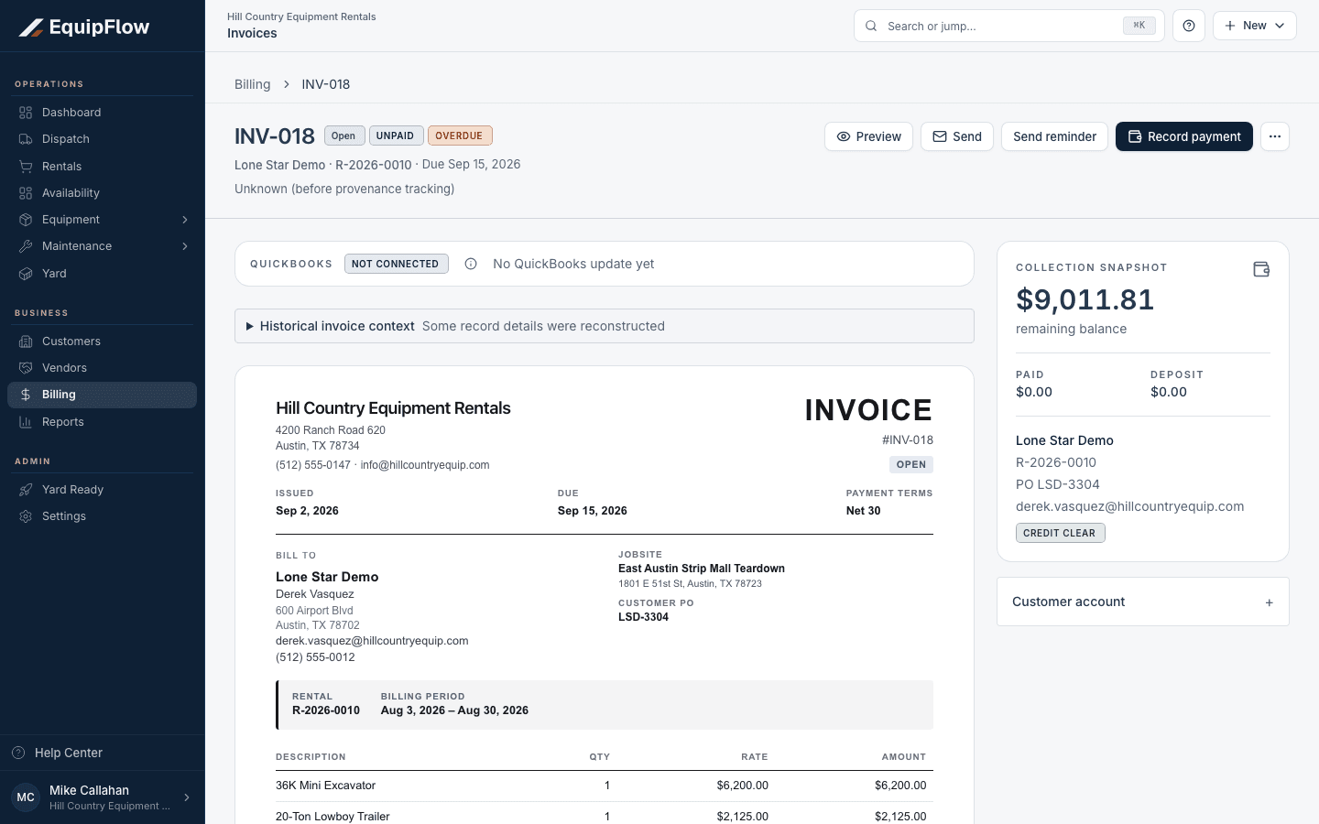Click the UNPAID status badge
The image size is (1319, 824).
[396, 136]
